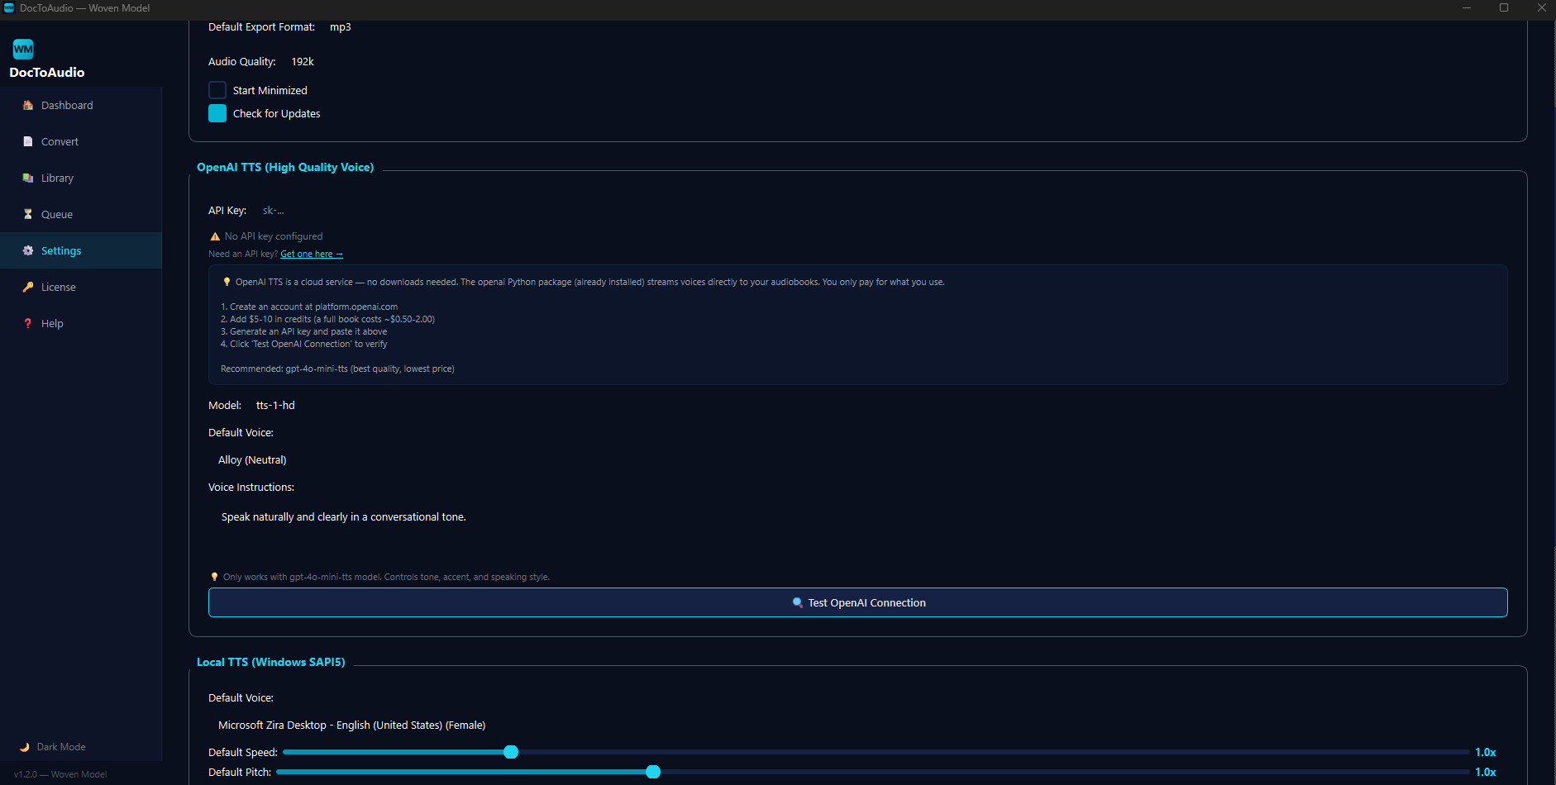Image resolution: width=1556 pixels, height=785 pixels.
Task: Click in the Voice Instructions text box
Action: [857, 533]
